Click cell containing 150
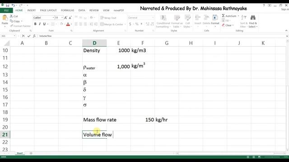289x162 pixels. click(143, 120)
